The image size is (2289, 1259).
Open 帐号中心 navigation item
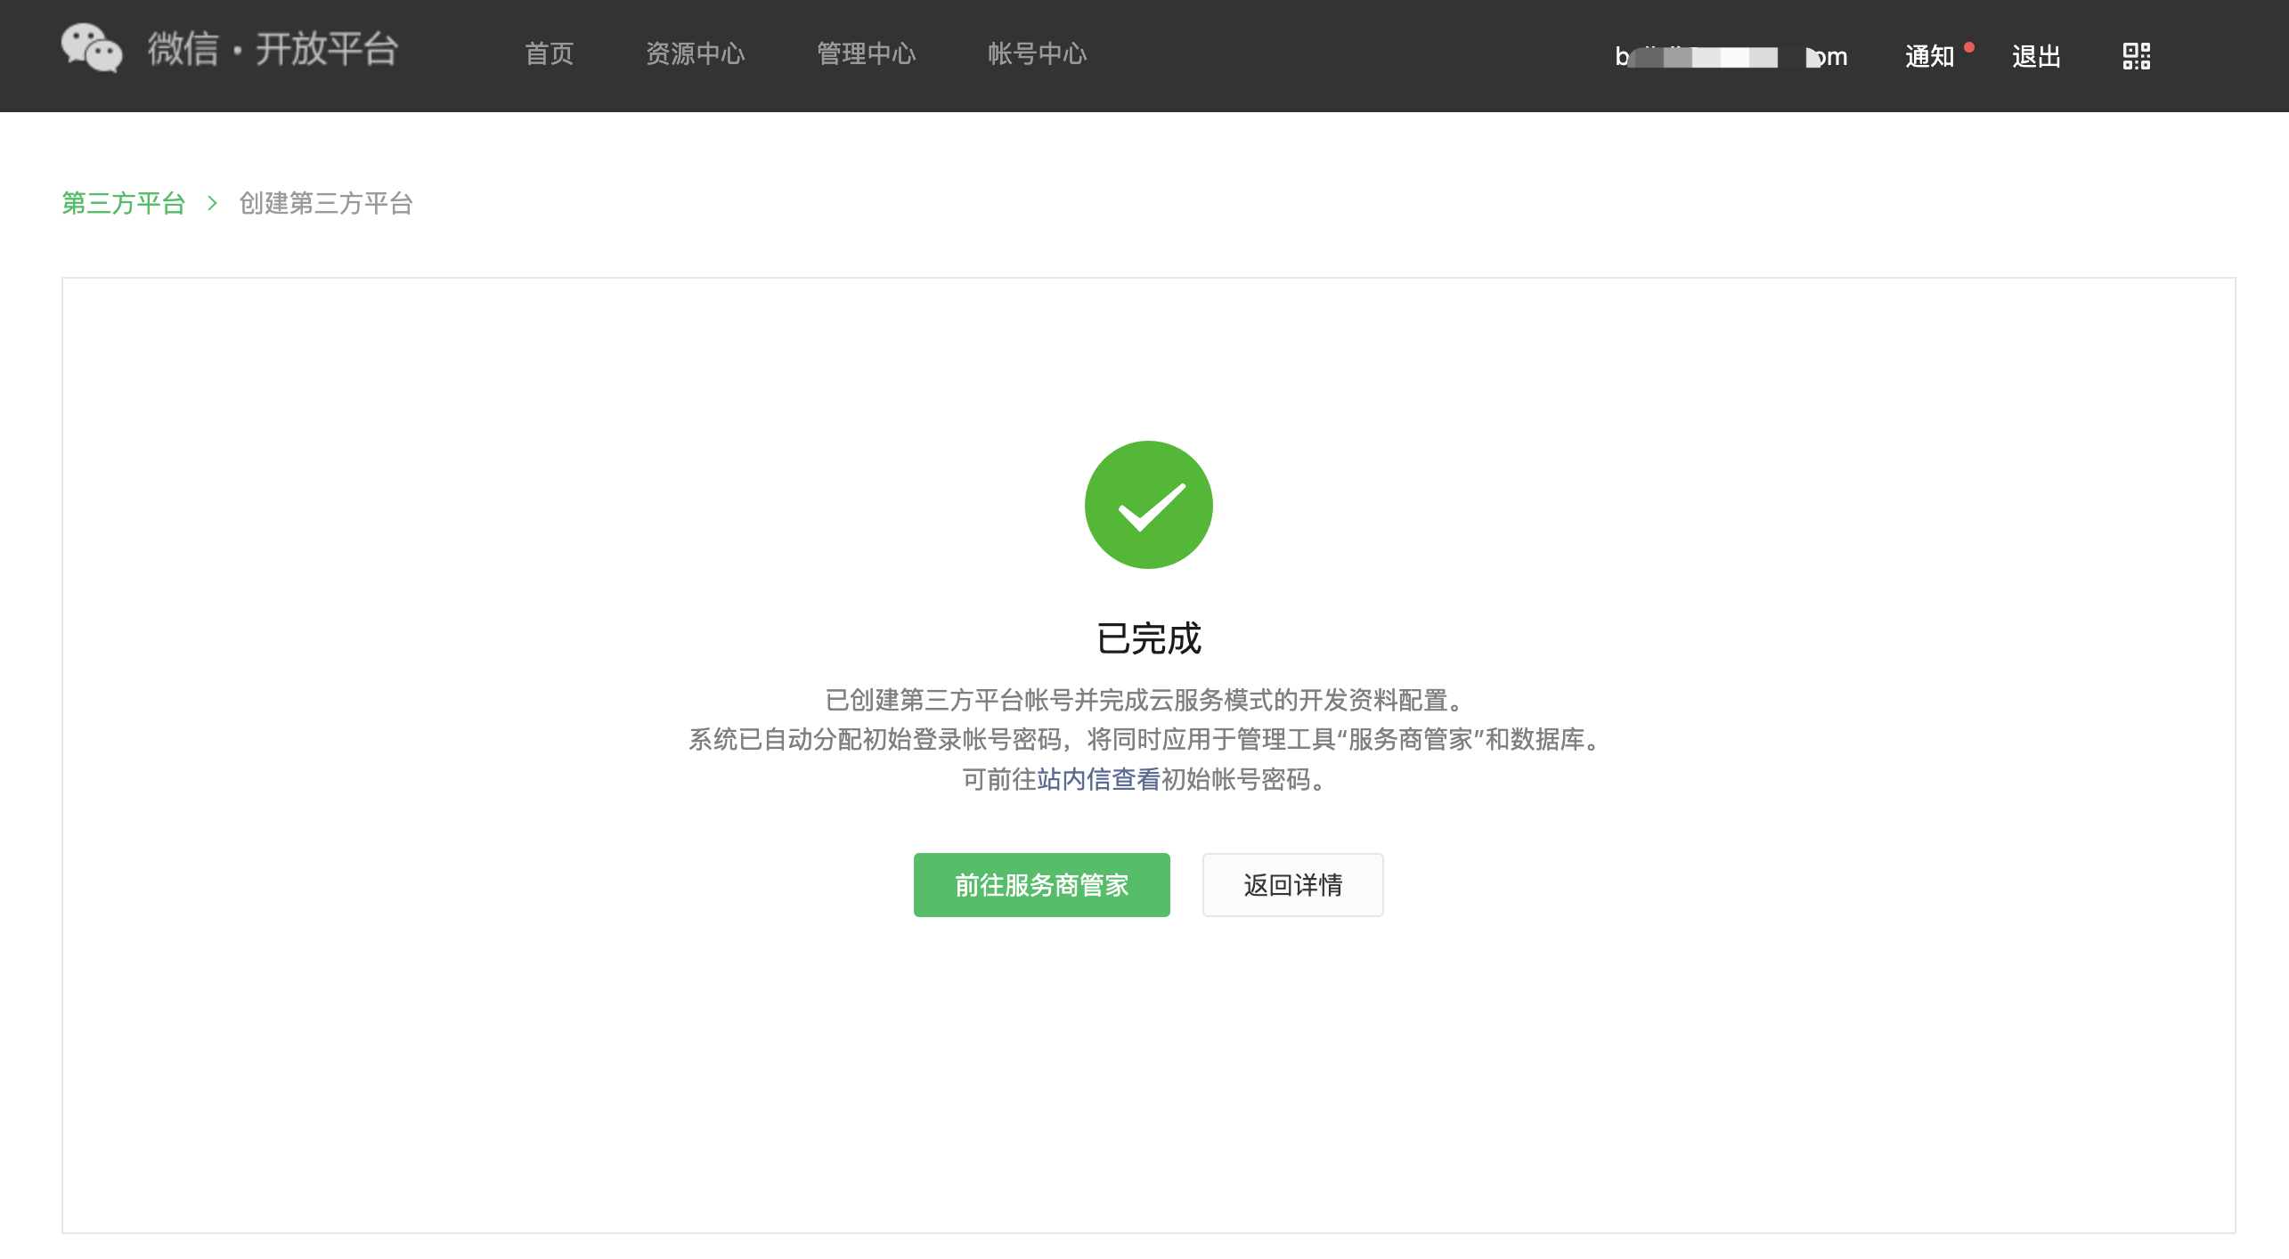(x=1037, y=54)
